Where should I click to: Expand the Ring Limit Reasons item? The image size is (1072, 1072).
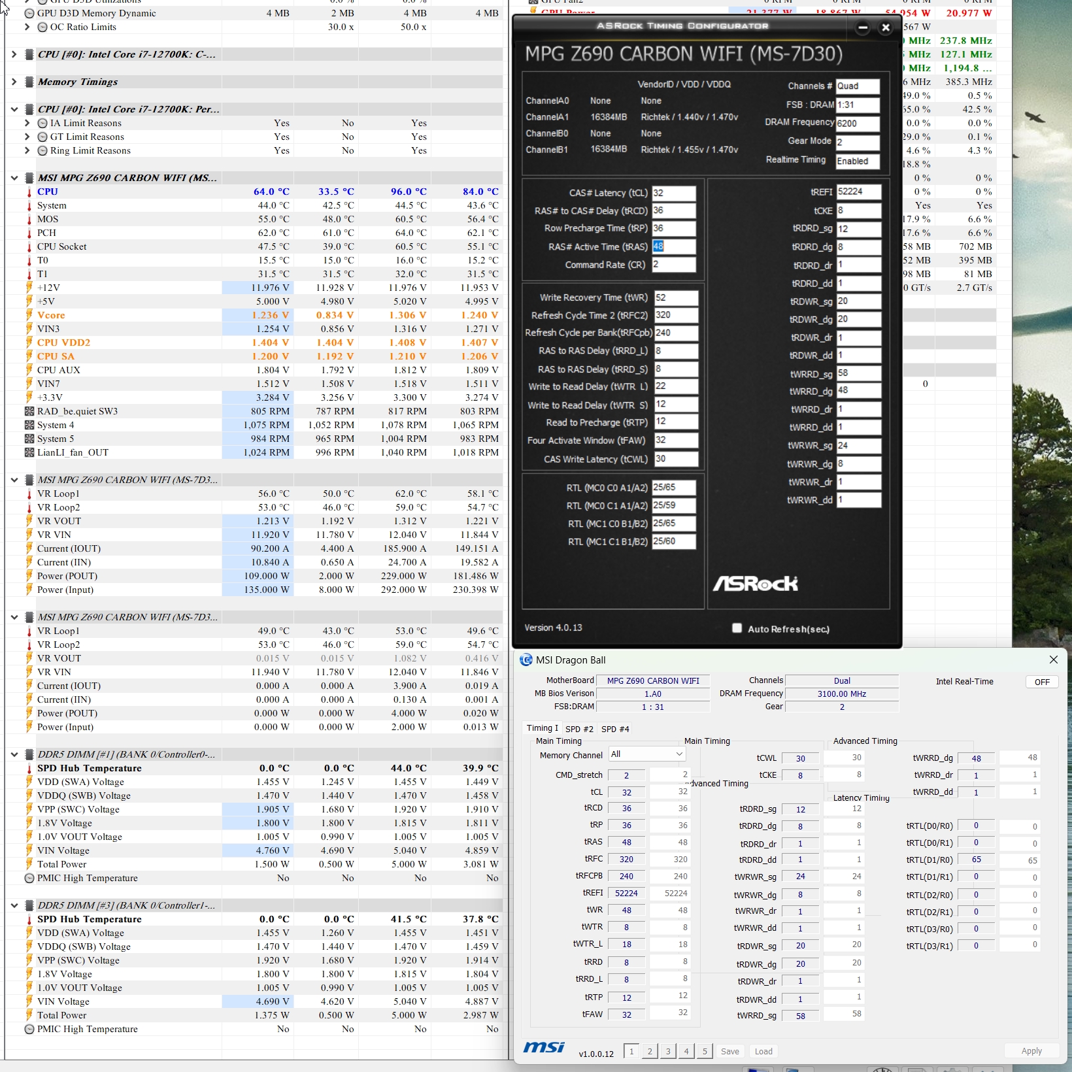27,150
